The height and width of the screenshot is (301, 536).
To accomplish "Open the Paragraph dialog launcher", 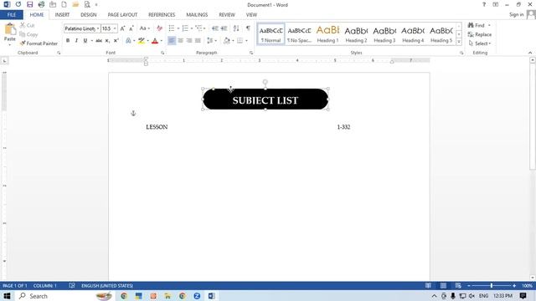I will tap(251, 53).
